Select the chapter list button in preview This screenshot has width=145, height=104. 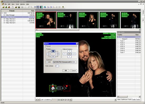[x=60, y=88]
